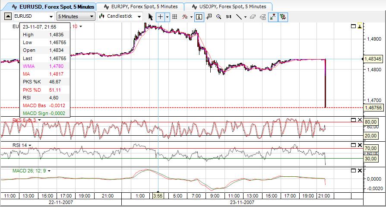This screenshot has width=386, height=207.
Task: Expand the MACD 26; 12; 9 settings arrow
Action: [50, 171]
